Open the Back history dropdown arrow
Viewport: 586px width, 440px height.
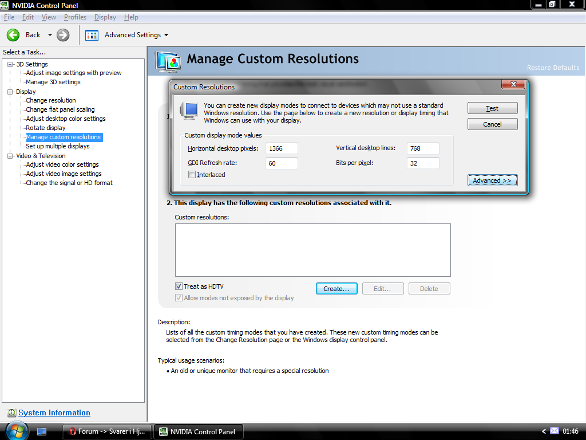(x=50, y=35)
